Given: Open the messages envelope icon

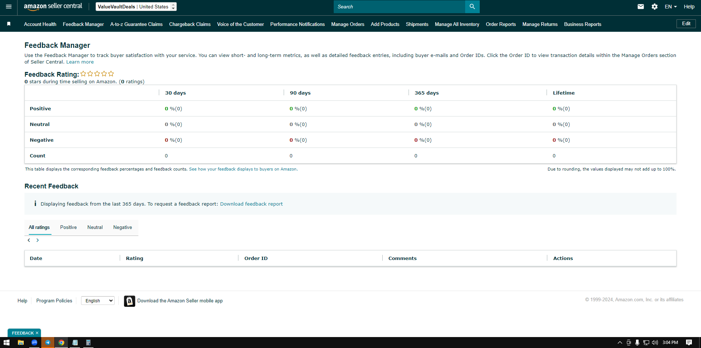Looking at the screenshot, I should (x=641, y=7).
